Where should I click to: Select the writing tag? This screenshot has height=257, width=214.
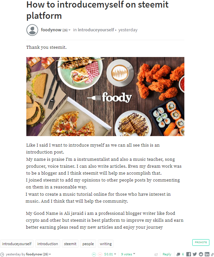[x=106, y=244]
